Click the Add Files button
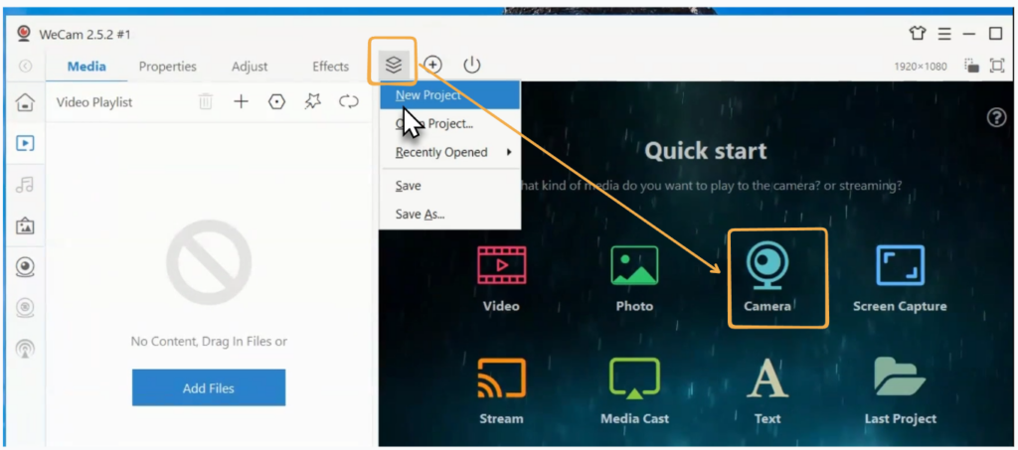The width and height of the screenshot is (1018, 450). pos(208,387)
